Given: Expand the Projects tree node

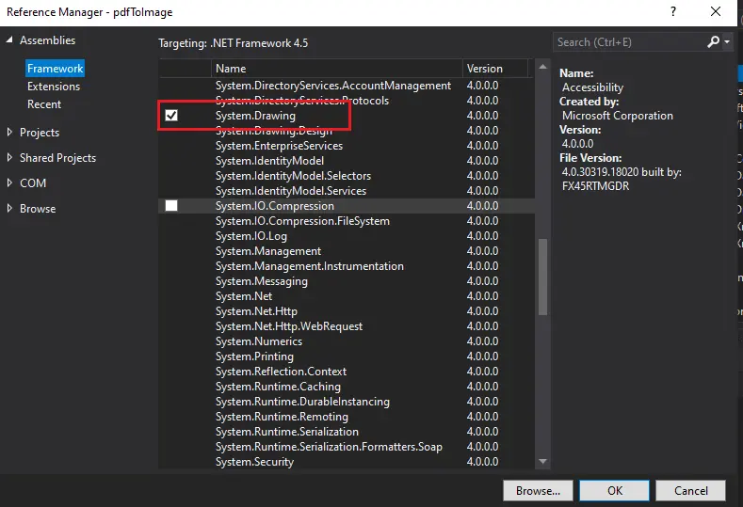Looking at the screenshot, I should point(9,132).
